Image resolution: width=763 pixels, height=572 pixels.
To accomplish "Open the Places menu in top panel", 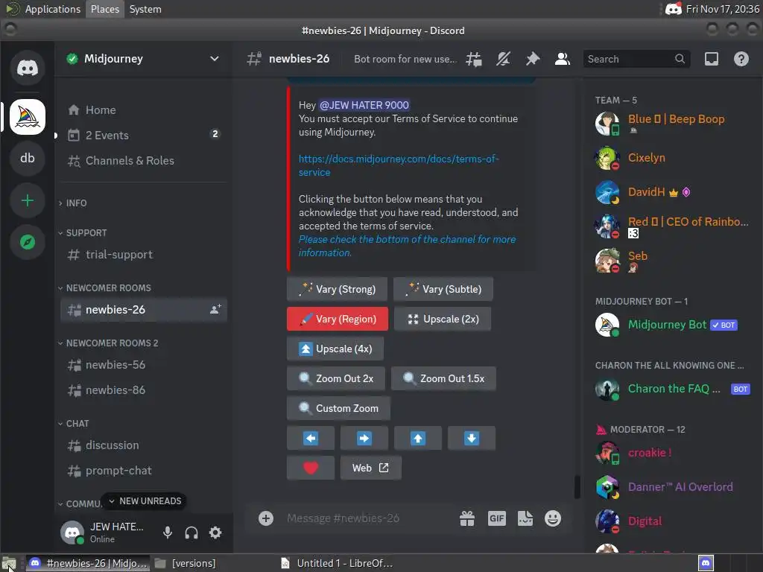I will click(x=105, y=9).
